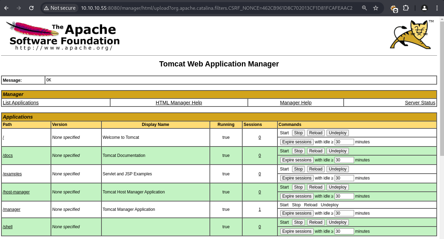Open the /shell application path link
This screenshot has width=444, height=239.
pos(8,227)
